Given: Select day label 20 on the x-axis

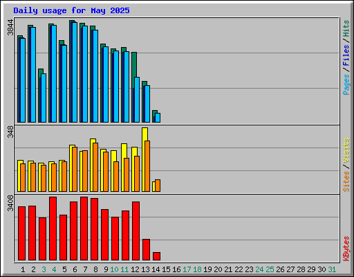Looking at the screenshot, I should [218, 269].
